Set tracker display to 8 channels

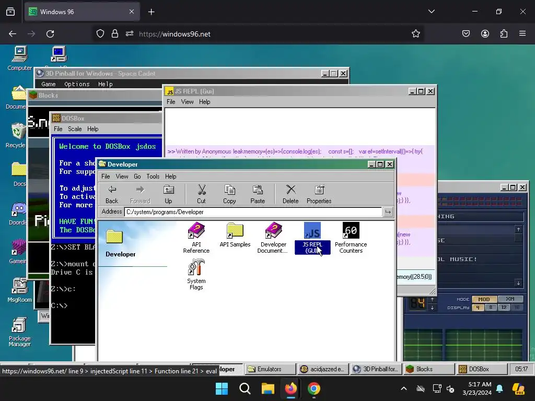(x=491, y=307)
